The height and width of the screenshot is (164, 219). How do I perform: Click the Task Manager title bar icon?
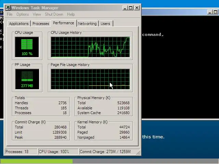click(8, 8)
